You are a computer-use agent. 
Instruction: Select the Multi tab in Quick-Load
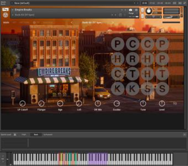tap(23, 135)
